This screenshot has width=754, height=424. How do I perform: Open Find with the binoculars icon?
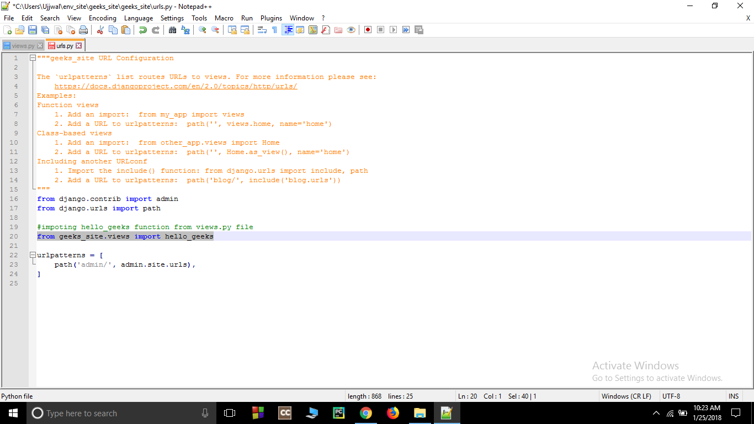(x=172, y=30)
